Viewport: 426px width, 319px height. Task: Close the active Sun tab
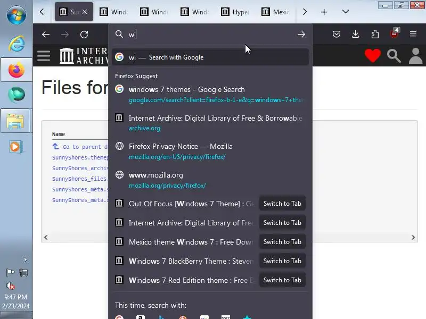pyautogui.click(x=85, y=12)
